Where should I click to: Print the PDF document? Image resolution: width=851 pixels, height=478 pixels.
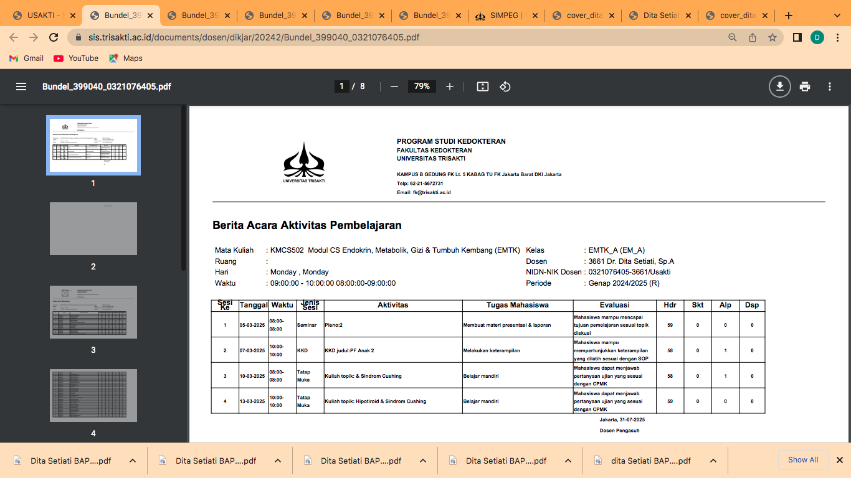pyautogui.click(x=805, y=87)
